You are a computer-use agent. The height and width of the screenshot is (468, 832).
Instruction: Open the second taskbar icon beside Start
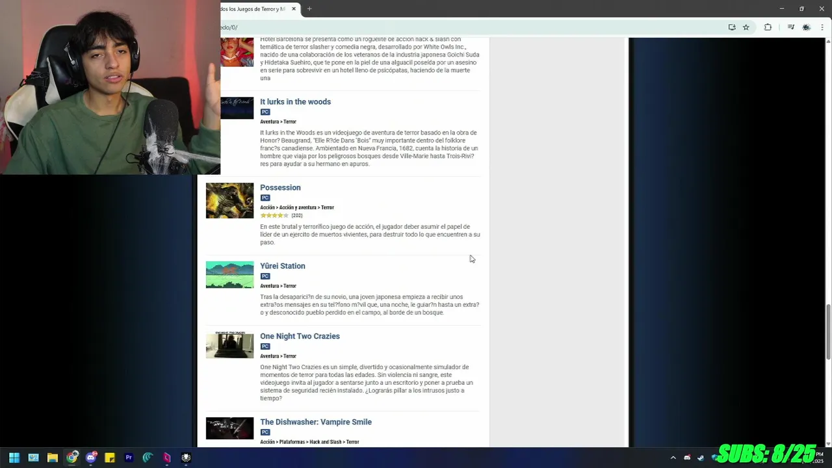coord(34,458)
